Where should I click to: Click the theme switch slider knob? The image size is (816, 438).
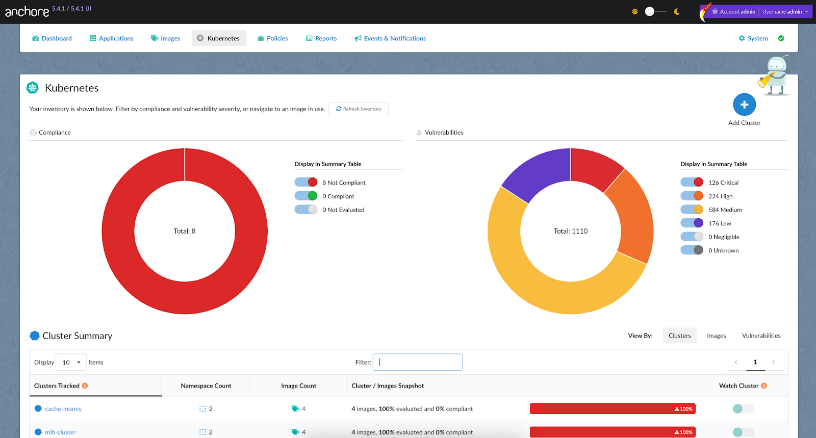(x=650, y=12)
